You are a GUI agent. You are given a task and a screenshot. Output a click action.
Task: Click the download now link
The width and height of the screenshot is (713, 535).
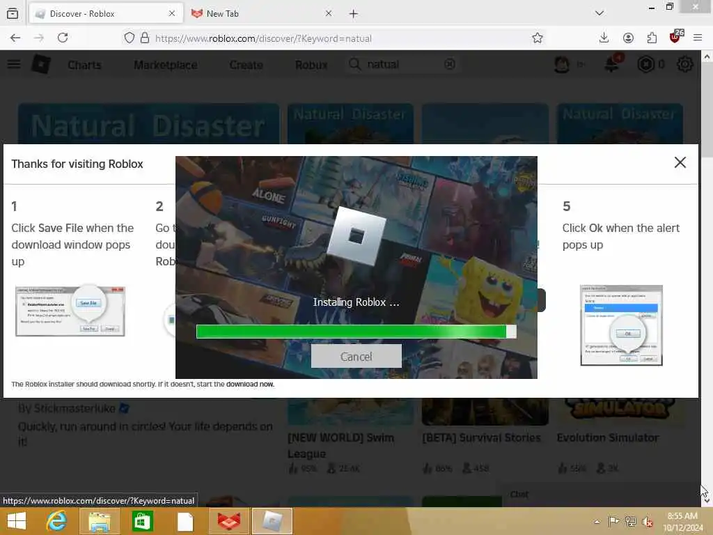(250, 384)
